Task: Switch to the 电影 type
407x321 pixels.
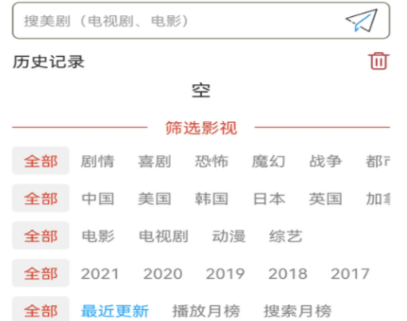Action: pos(97,236)
